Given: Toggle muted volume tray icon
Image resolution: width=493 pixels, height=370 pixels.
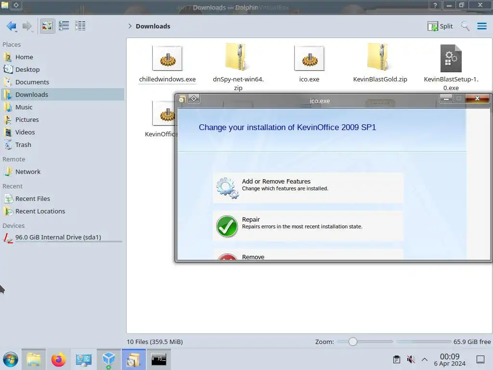Looking at the screenshot, I should 411,359.
